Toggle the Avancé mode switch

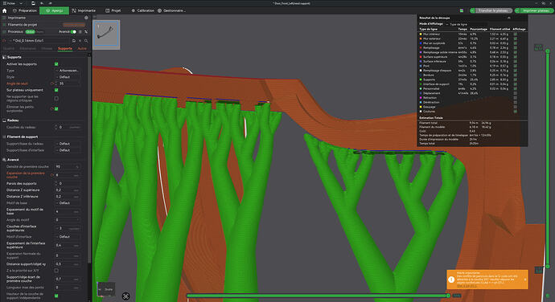[73, 32]
